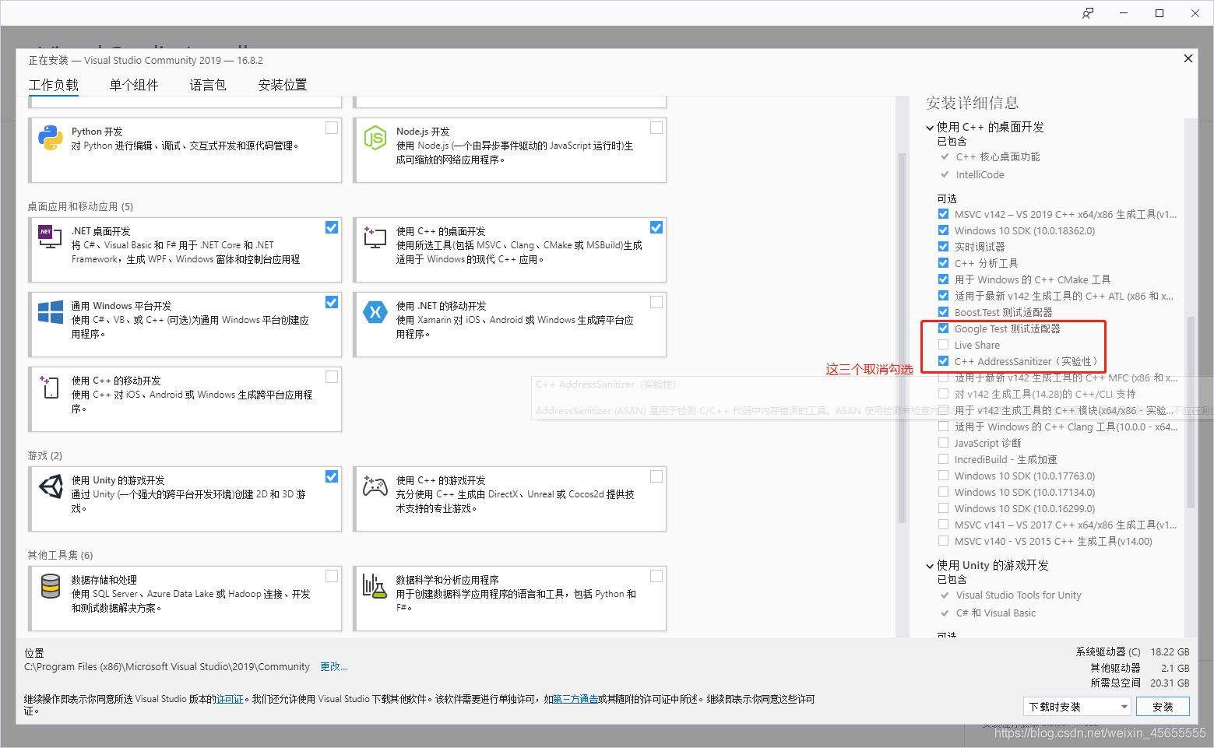The image size is (1214, 748).
Task: Check MSVC v140 VS 2015 build tools
Action: click(x=943, y=541)
